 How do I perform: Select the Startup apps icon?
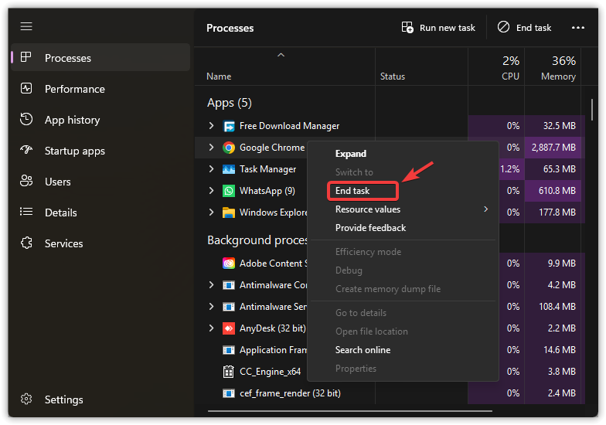(26, 151)
